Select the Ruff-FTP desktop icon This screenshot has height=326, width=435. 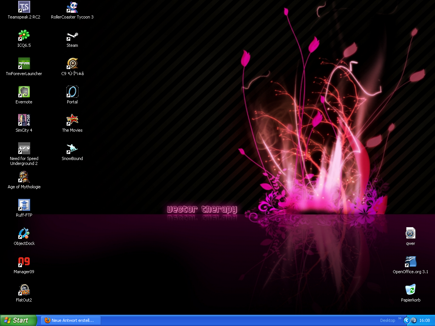click(x=24, y=205)
